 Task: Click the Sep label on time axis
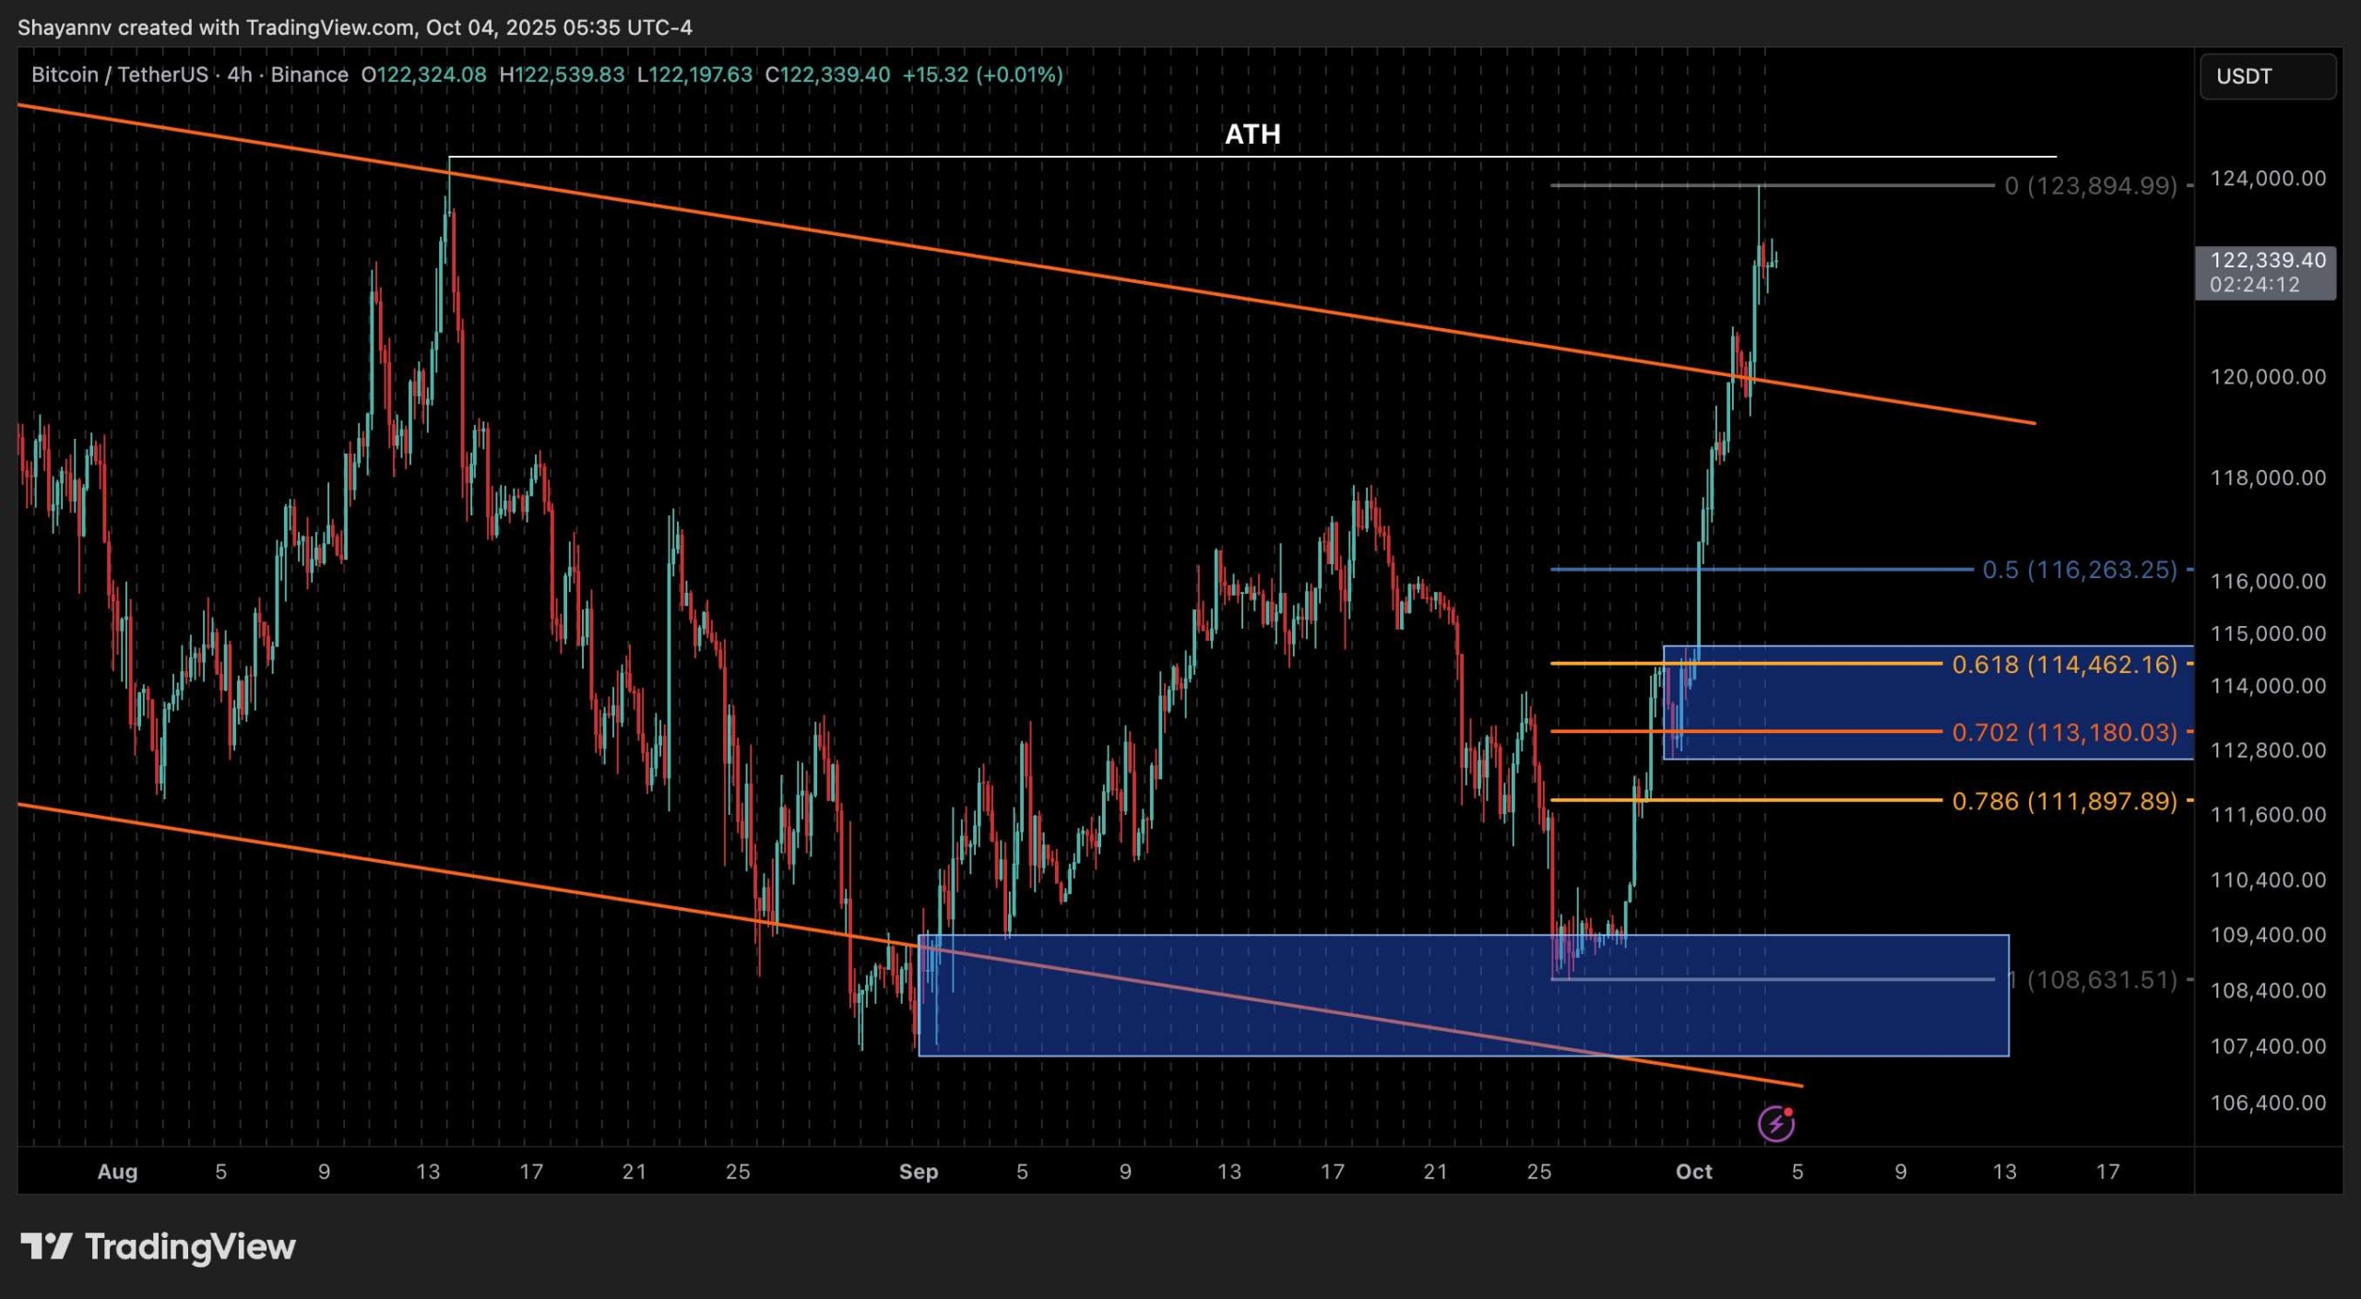pyautogui.click(x=918, y=1171)
